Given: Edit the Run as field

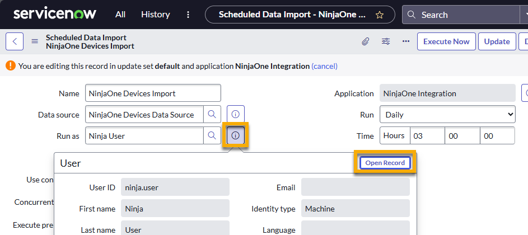Looking at the screenshot, I should pos(144,135).
